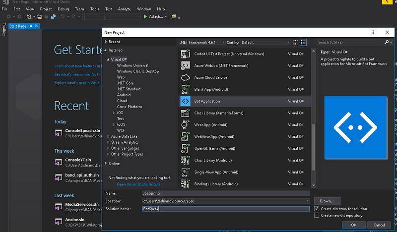397x232 pixels.
Task: Select the Bot Application template icon
Action: click(185, 101)
